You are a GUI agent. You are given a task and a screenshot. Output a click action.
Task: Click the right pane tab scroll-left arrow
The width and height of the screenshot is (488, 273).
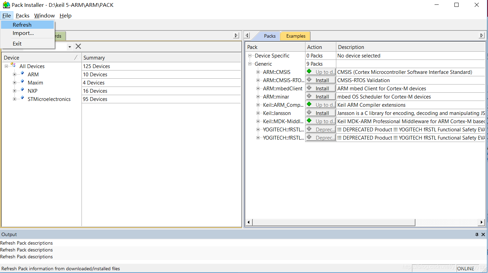[x=247, y=36]
